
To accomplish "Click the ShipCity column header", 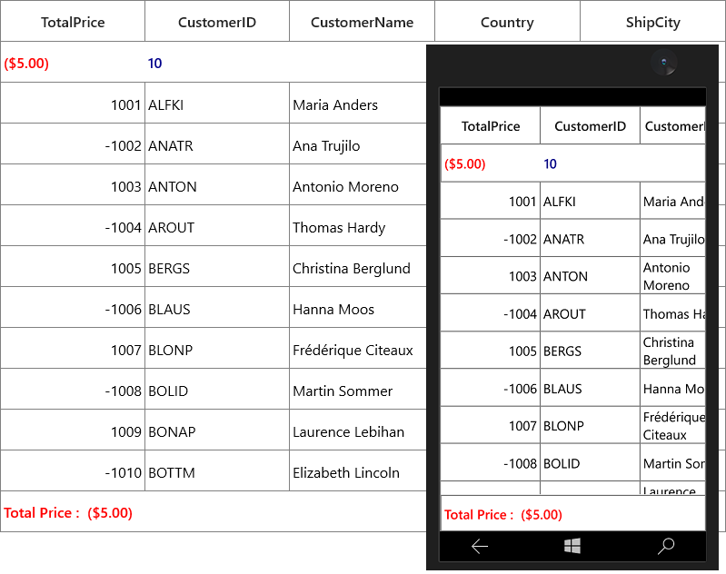I will coord(652,21).
